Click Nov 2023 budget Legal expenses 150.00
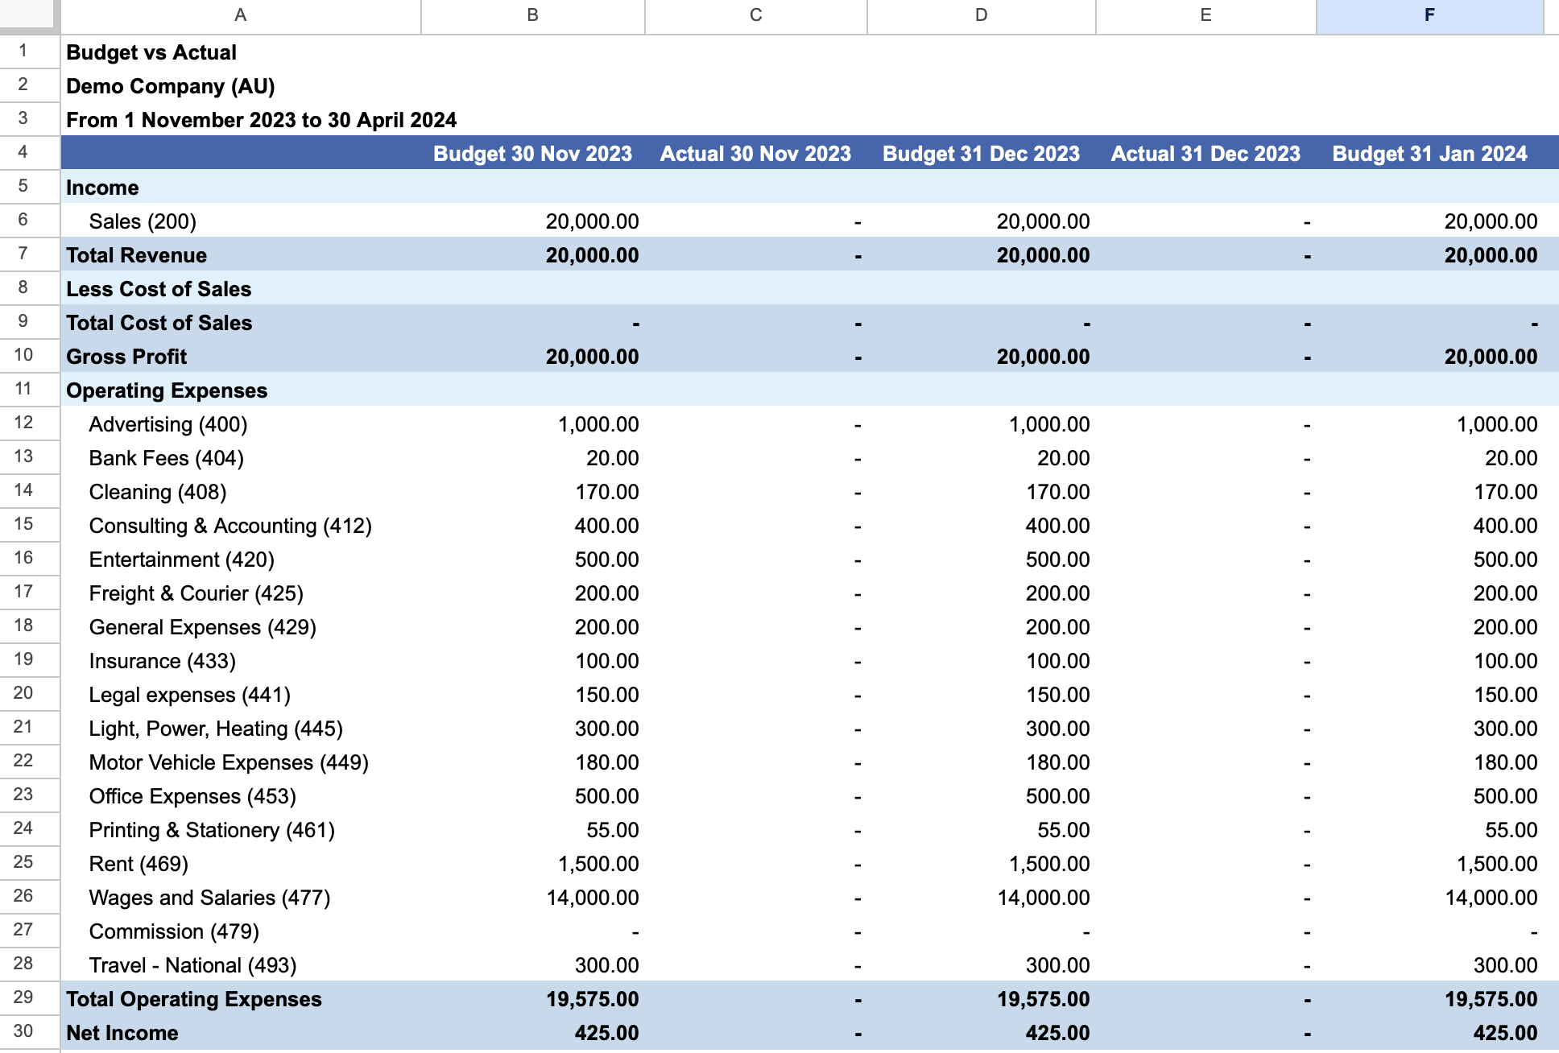Image resolution: width=1559 pixels, height=1053 pixels. (x=532, y=695)
